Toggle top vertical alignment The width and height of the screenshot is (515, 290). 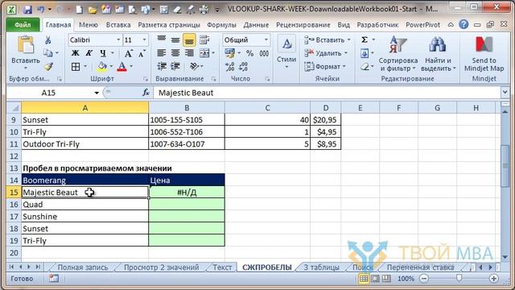[x=161, y=40]
